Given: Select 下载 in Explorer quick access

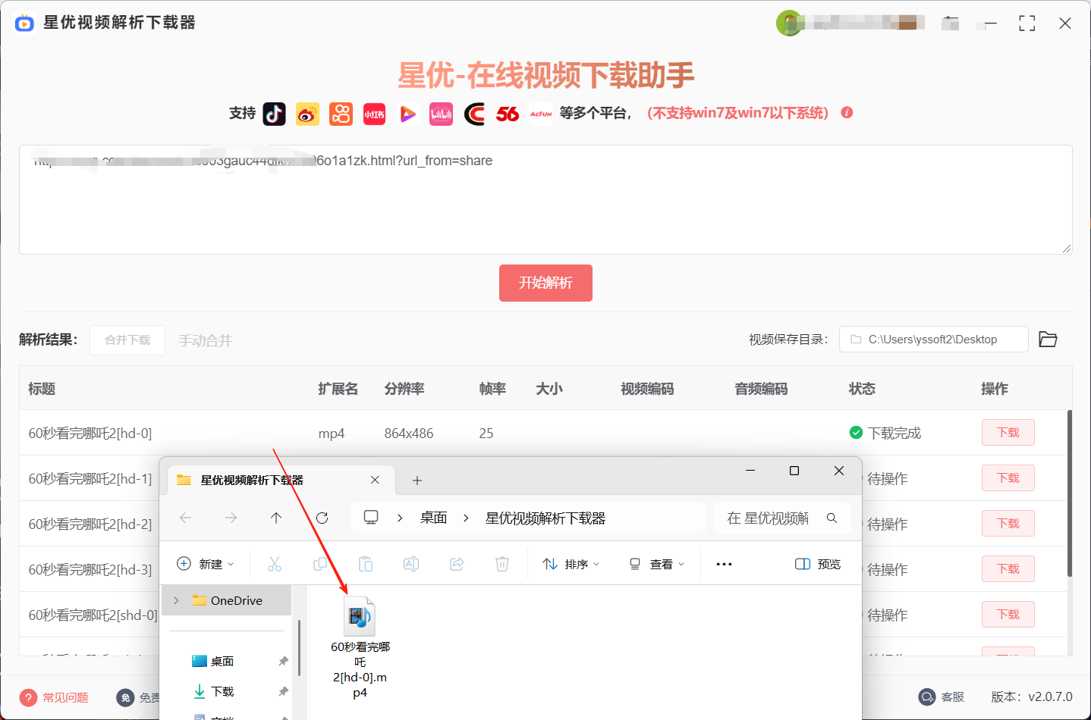Looking at the screenshot, I should 222,691.
